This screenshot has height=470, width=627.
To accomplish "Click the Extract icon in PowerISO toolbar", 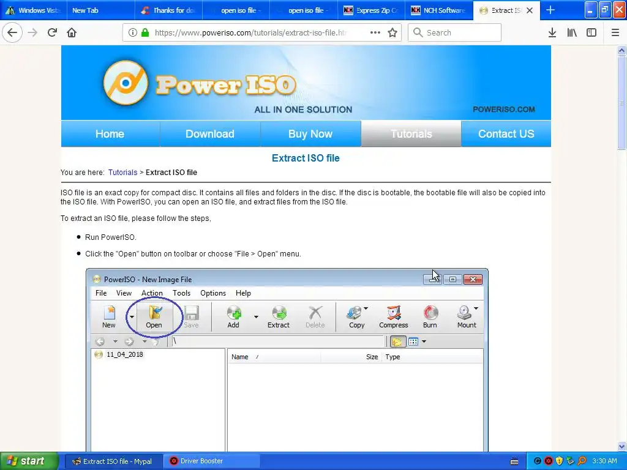I will click(279, 313).
